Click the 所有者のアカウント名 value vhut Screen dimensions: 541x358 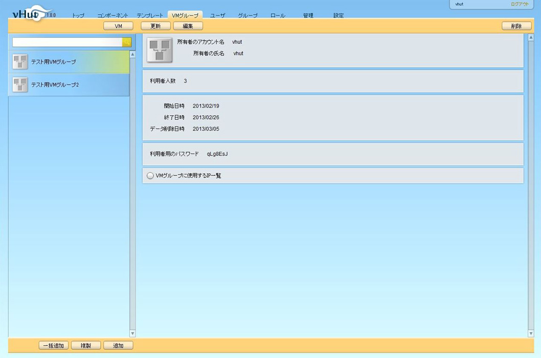(237, 42)
